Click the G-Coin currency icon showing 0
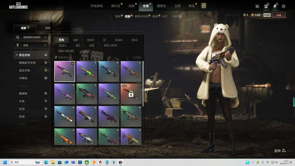The height and width of the screenshot is (166, 295). pyautogui.click(x=244, y=15)
